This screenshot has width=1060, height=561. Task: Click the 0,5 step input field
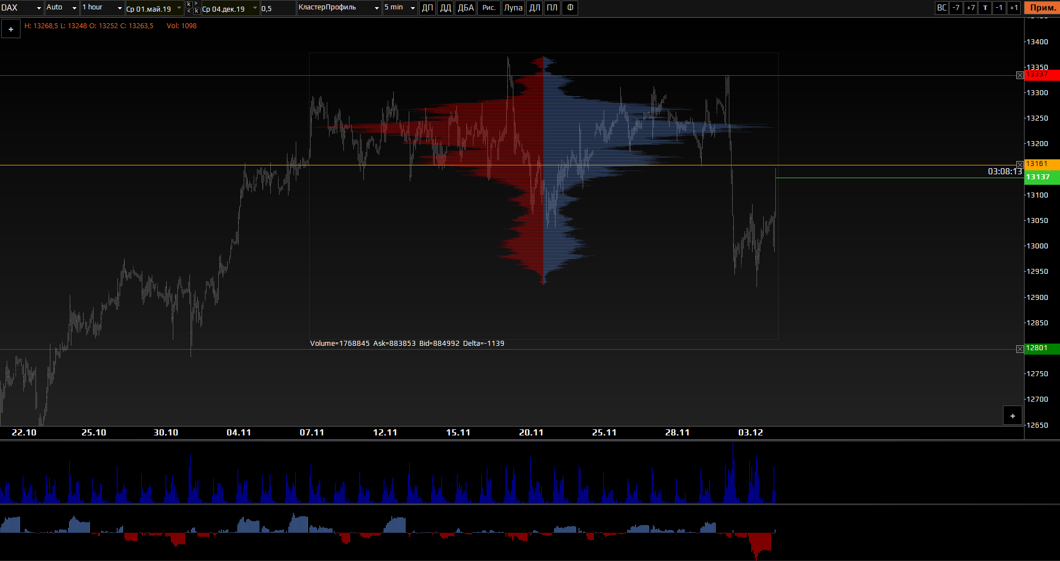coord(277,8)
